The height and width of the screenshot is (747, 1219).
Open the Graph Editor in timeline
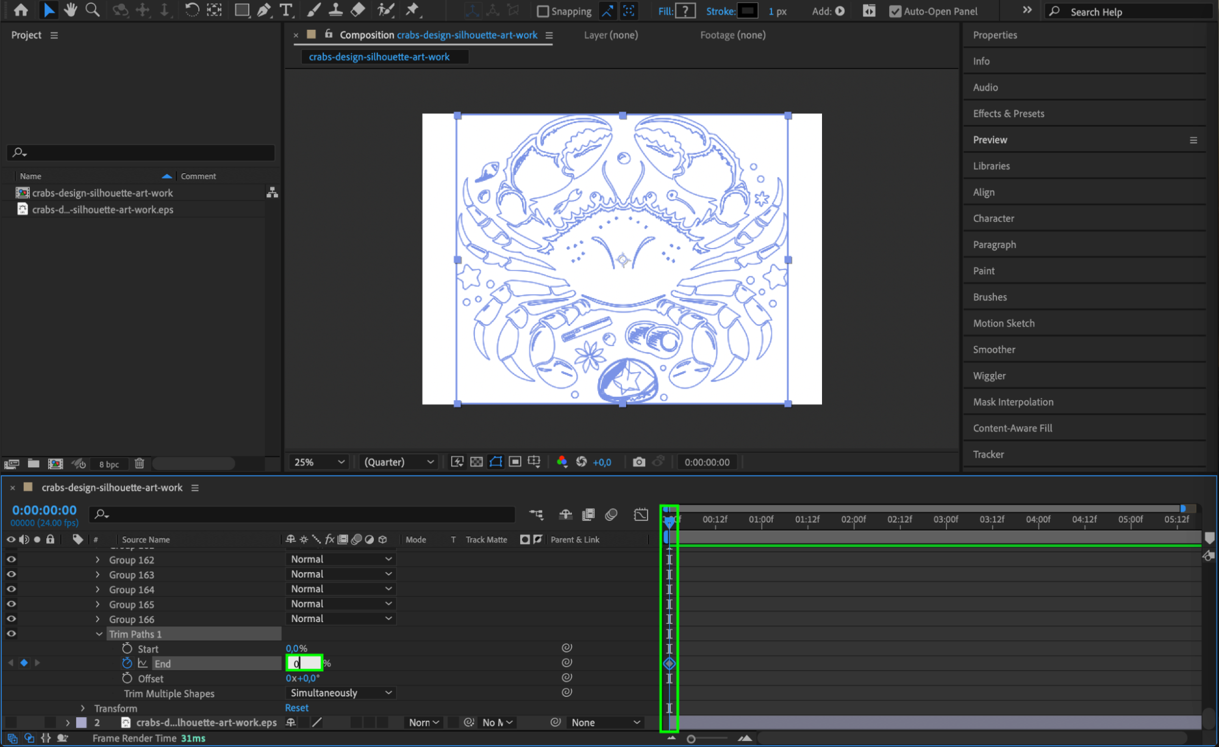pos(640,515)
